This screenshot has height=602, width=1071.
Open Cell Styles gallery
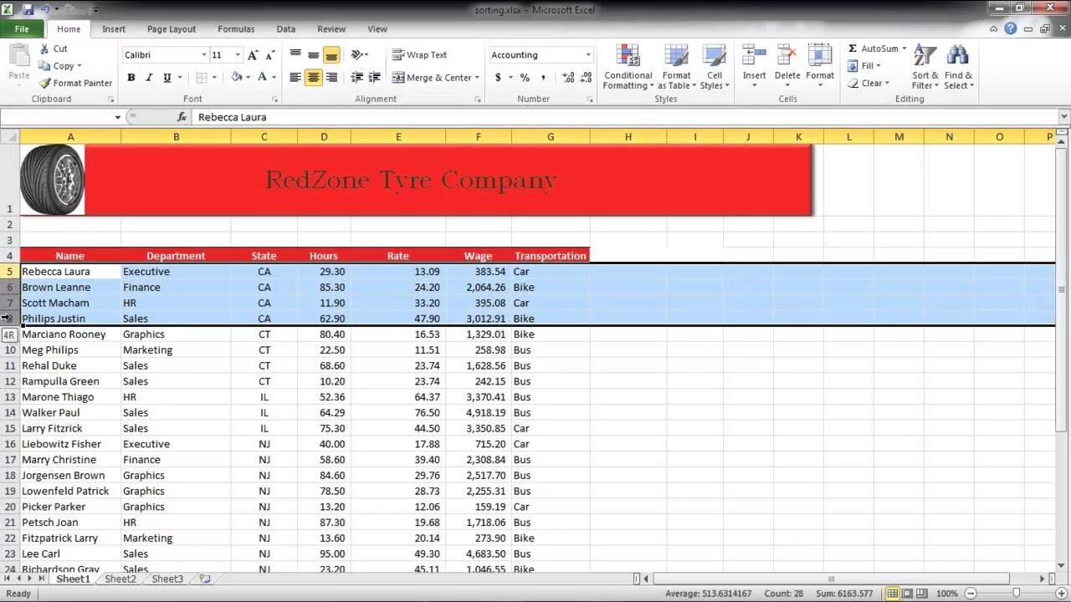click(x=715, y=67)
